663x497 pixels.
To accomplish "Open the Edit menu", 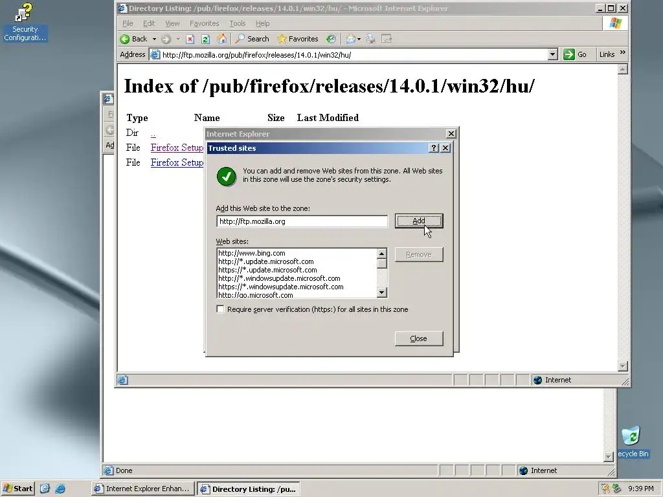I will (x=149, y=23).
